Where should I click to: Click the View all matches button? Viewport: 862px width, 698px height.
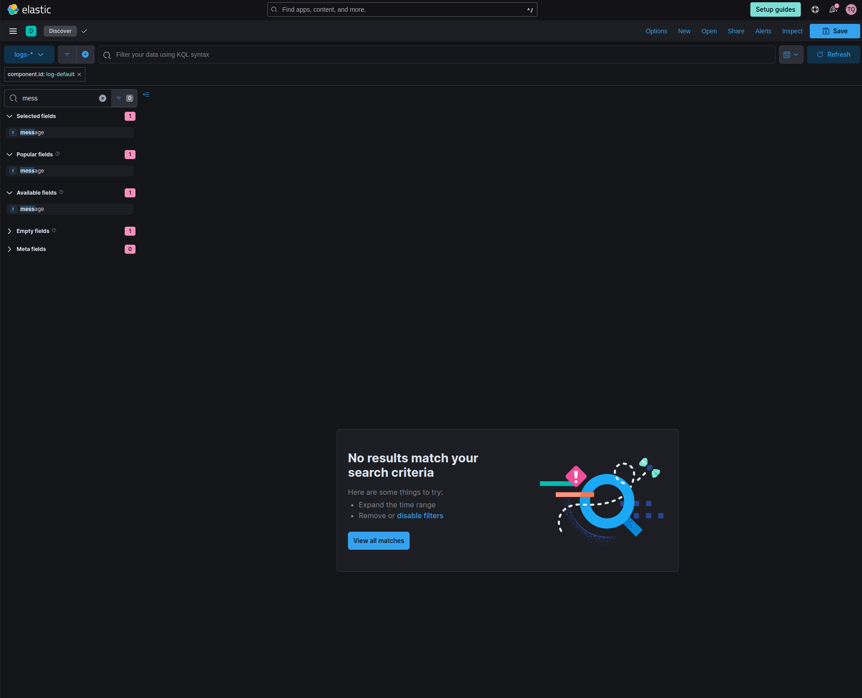click(379, 540)
